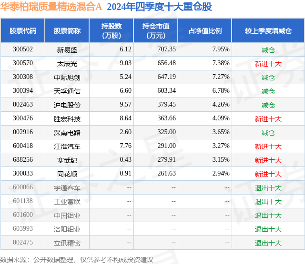
Task: Click 退出十大 in the 宇通客车 row
Action: point(268,188)
